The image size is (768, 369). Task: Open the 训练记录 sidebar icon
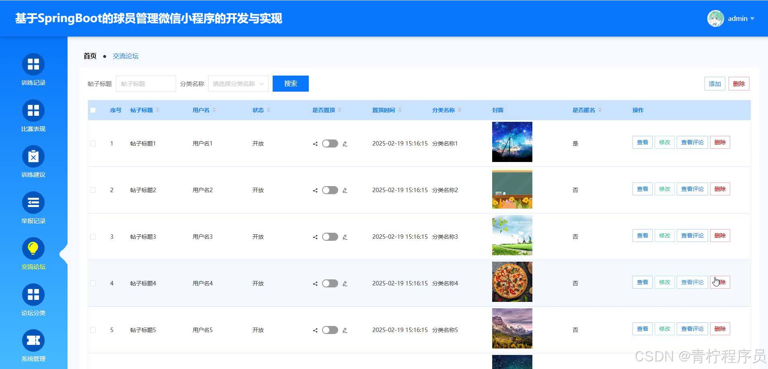tap(33, 64)
